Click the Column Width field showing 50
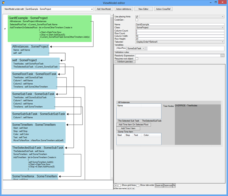The width and height of the screenshot is (228, 196). point(180,36)
